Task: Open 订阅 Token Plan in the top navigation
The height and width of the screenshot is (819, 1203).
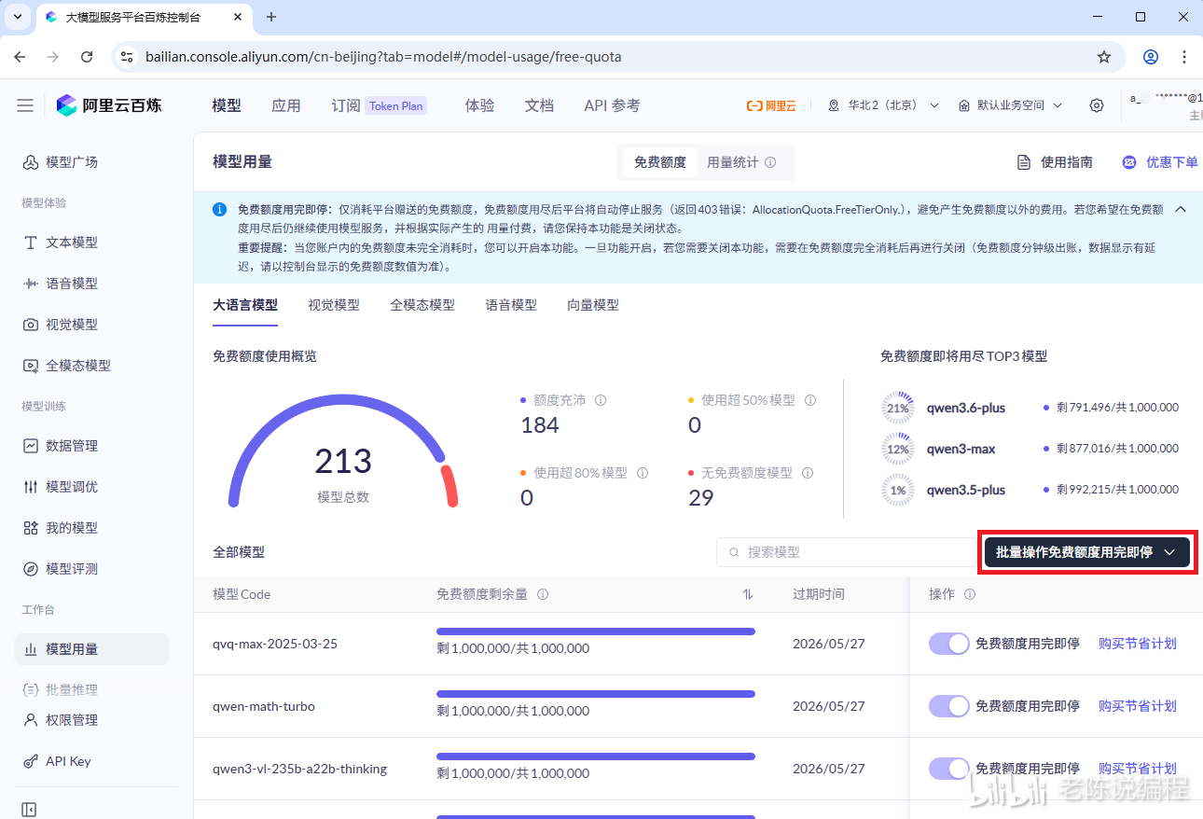Action: (x=380, y=105)
